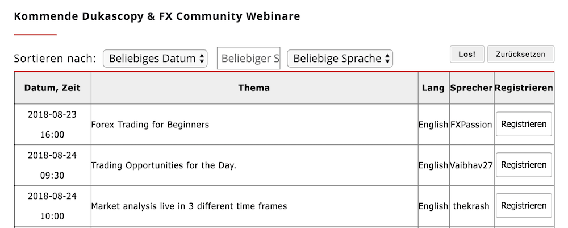
Task: Click Market analysis live in 3 time frames
Action: [189, 206]
